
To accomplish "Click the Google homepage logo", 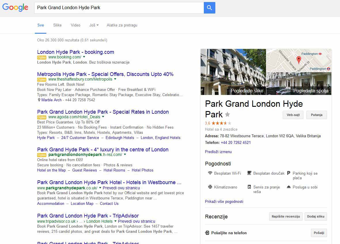I will pyautogui.click(x=16, y=7).
